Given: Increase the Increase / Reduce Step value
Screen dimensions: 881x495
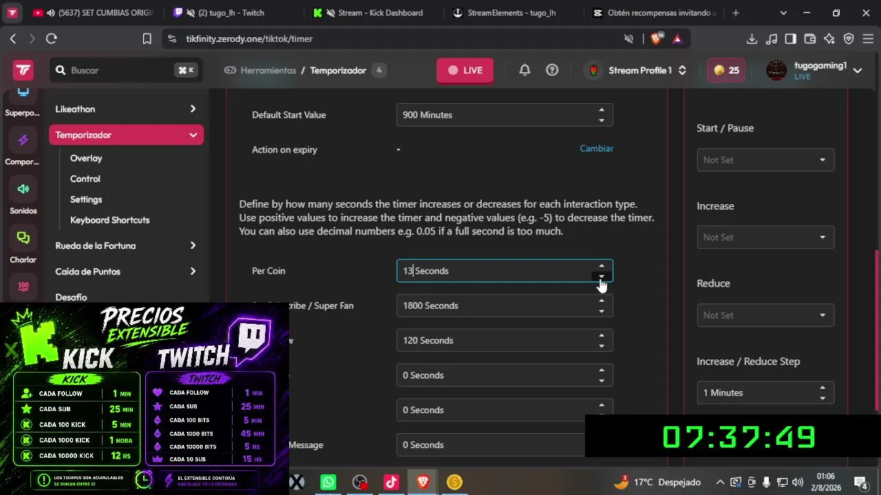Looking at the screenshot, I should [822, 388].
